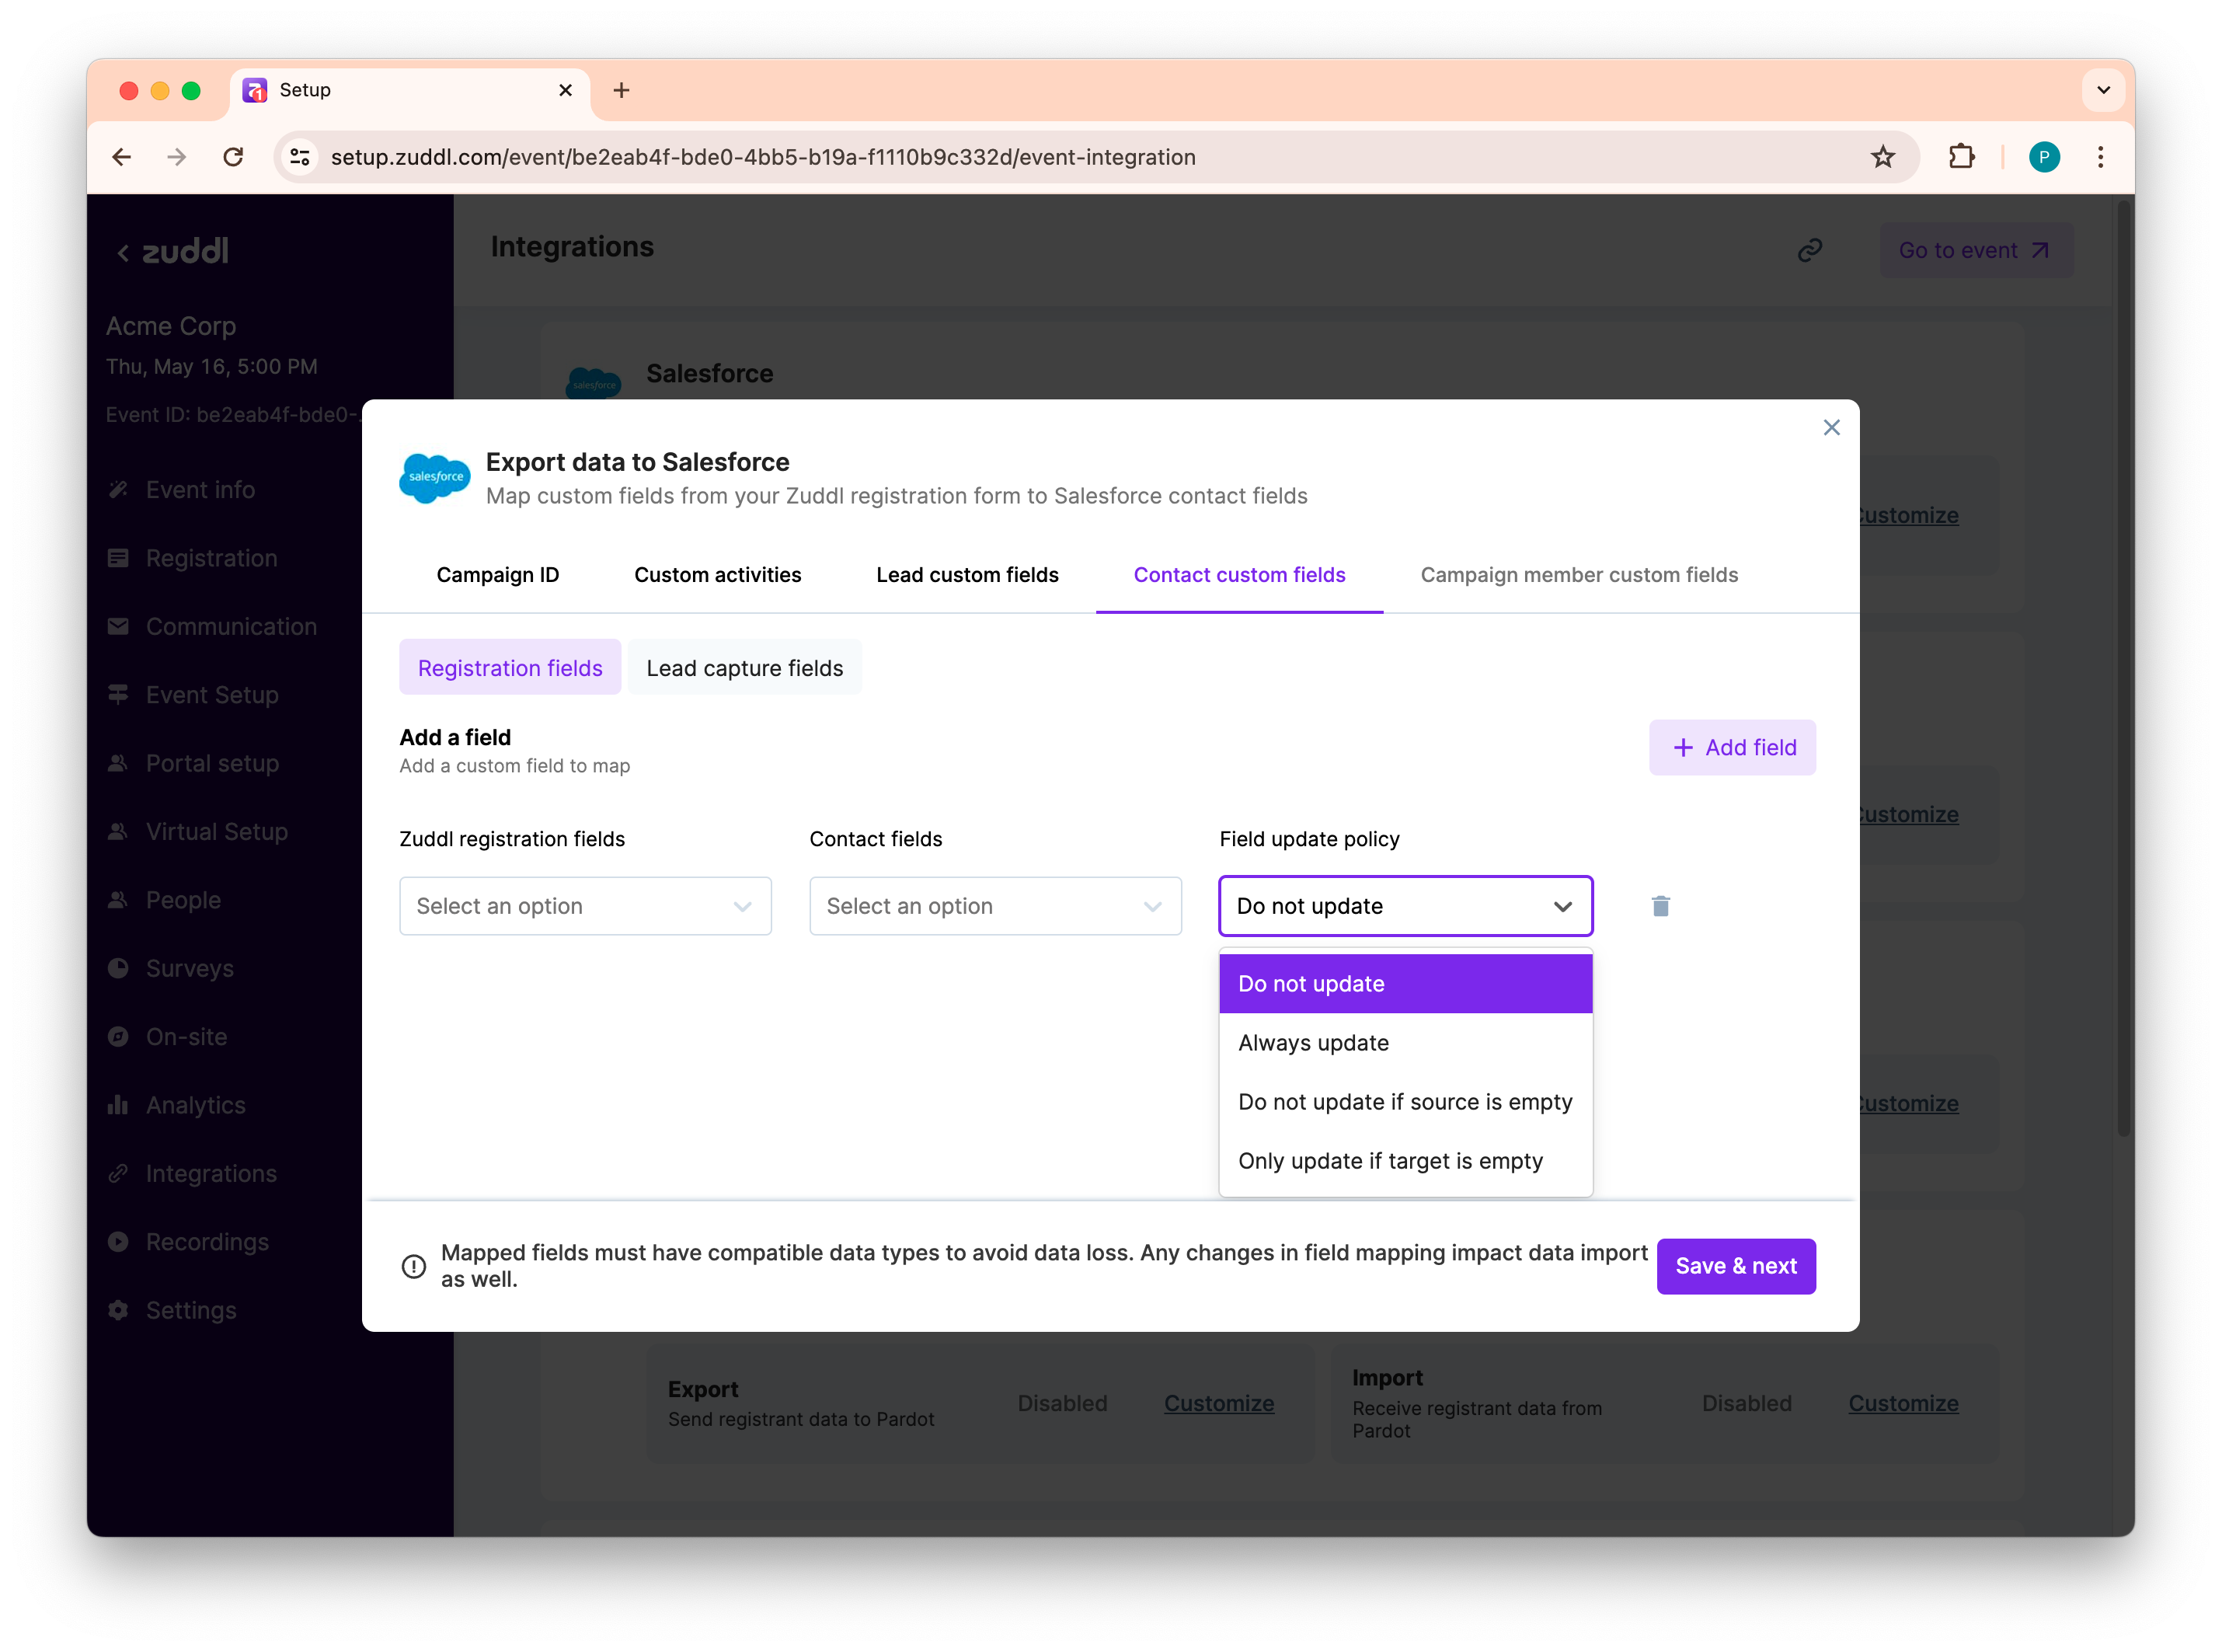The image size is (2222, 1652).
Task: Toggle to Lead capture fields
Action: tap(744, 668)
